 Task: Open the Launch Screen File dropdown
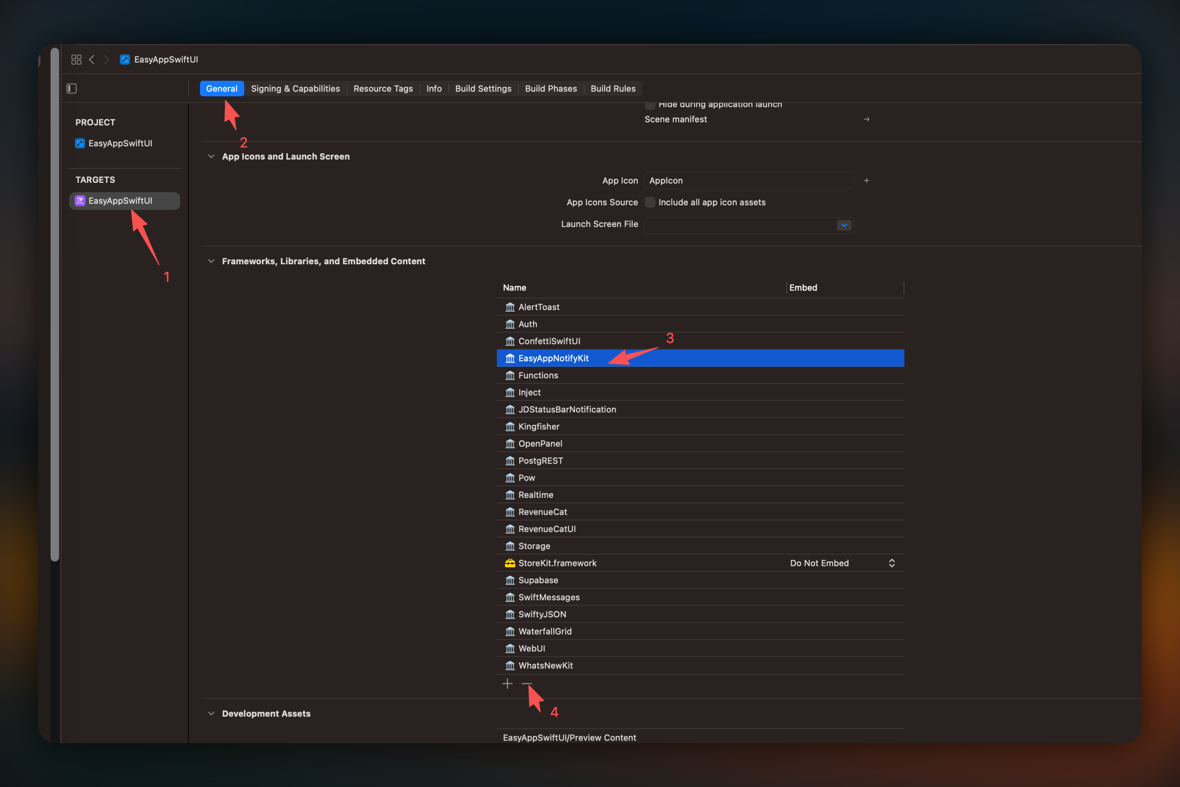pos(844,225)
